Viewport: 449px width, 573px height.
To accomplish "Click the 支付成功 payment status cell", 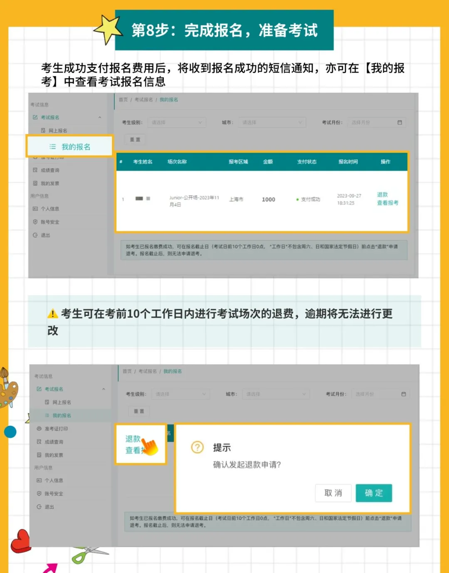I will pos(308,200).
